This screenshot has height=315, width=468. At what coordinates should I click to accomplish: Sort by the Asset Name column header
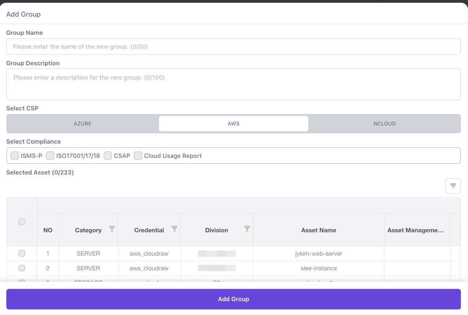coord(319,230)
